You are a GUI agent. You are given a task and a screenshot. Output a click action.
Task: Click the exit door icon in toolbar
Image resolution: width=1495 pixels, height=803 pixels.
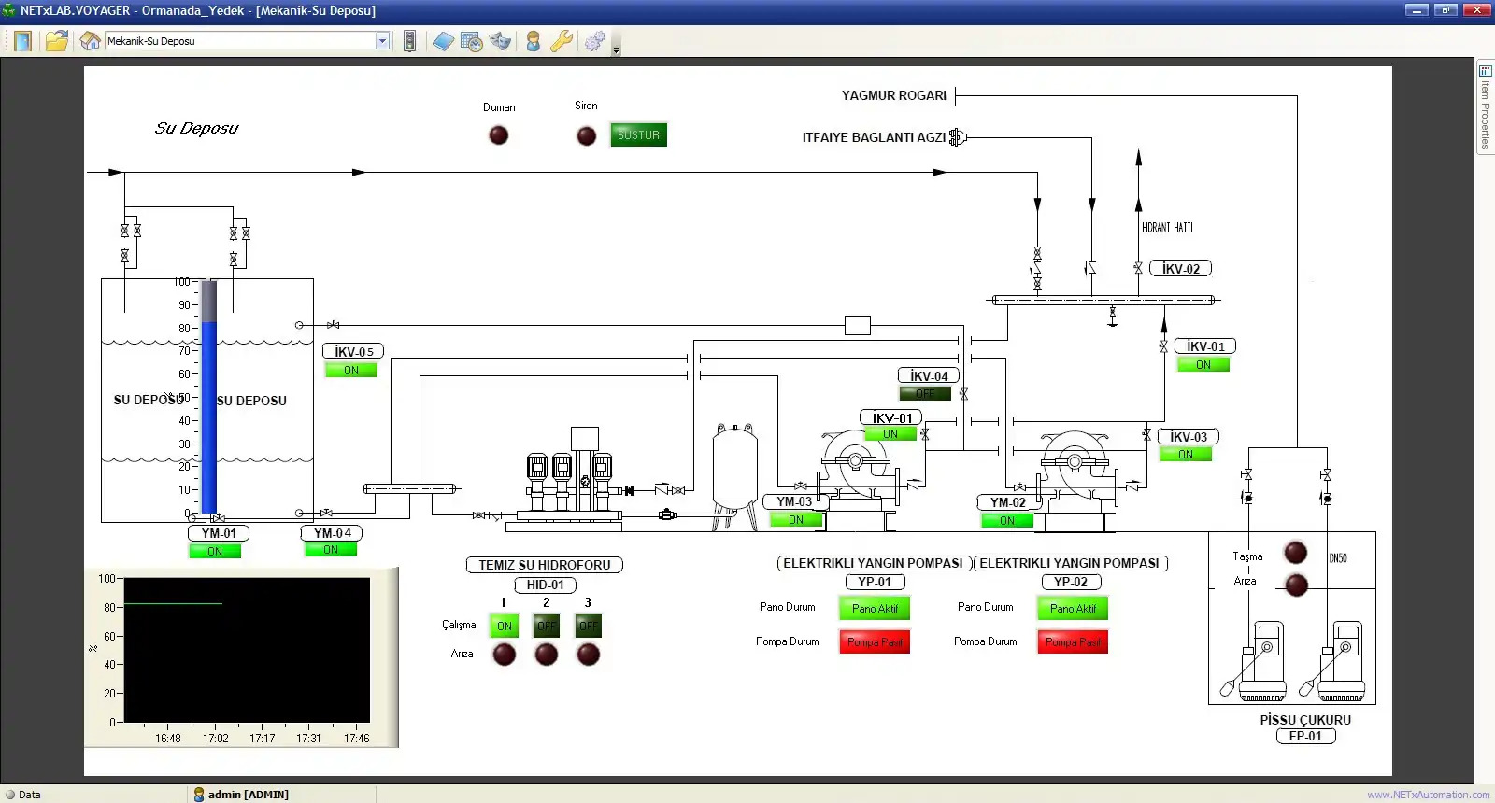[x=22, y=41]
